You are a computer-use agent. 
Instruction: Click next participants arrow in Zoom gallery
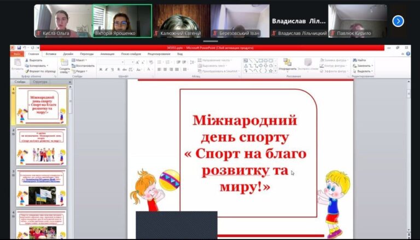tap(398, 21)
